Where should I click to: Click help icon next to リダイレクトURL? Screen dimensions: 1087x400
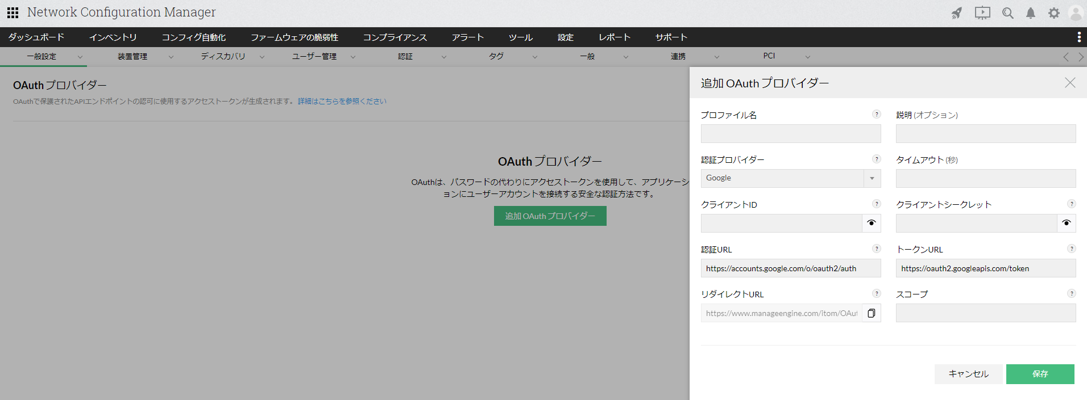click(x=877, y=293)
